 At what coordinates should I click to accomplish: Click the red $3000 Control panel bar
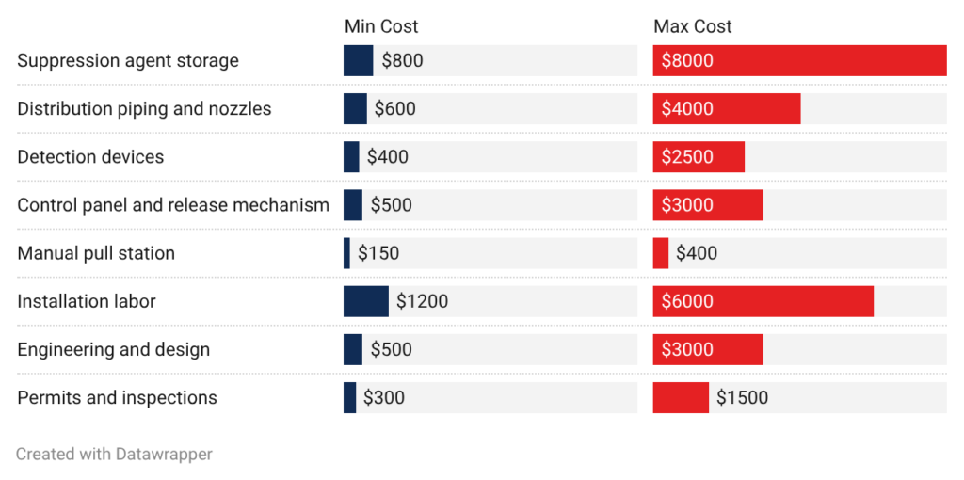708,204
